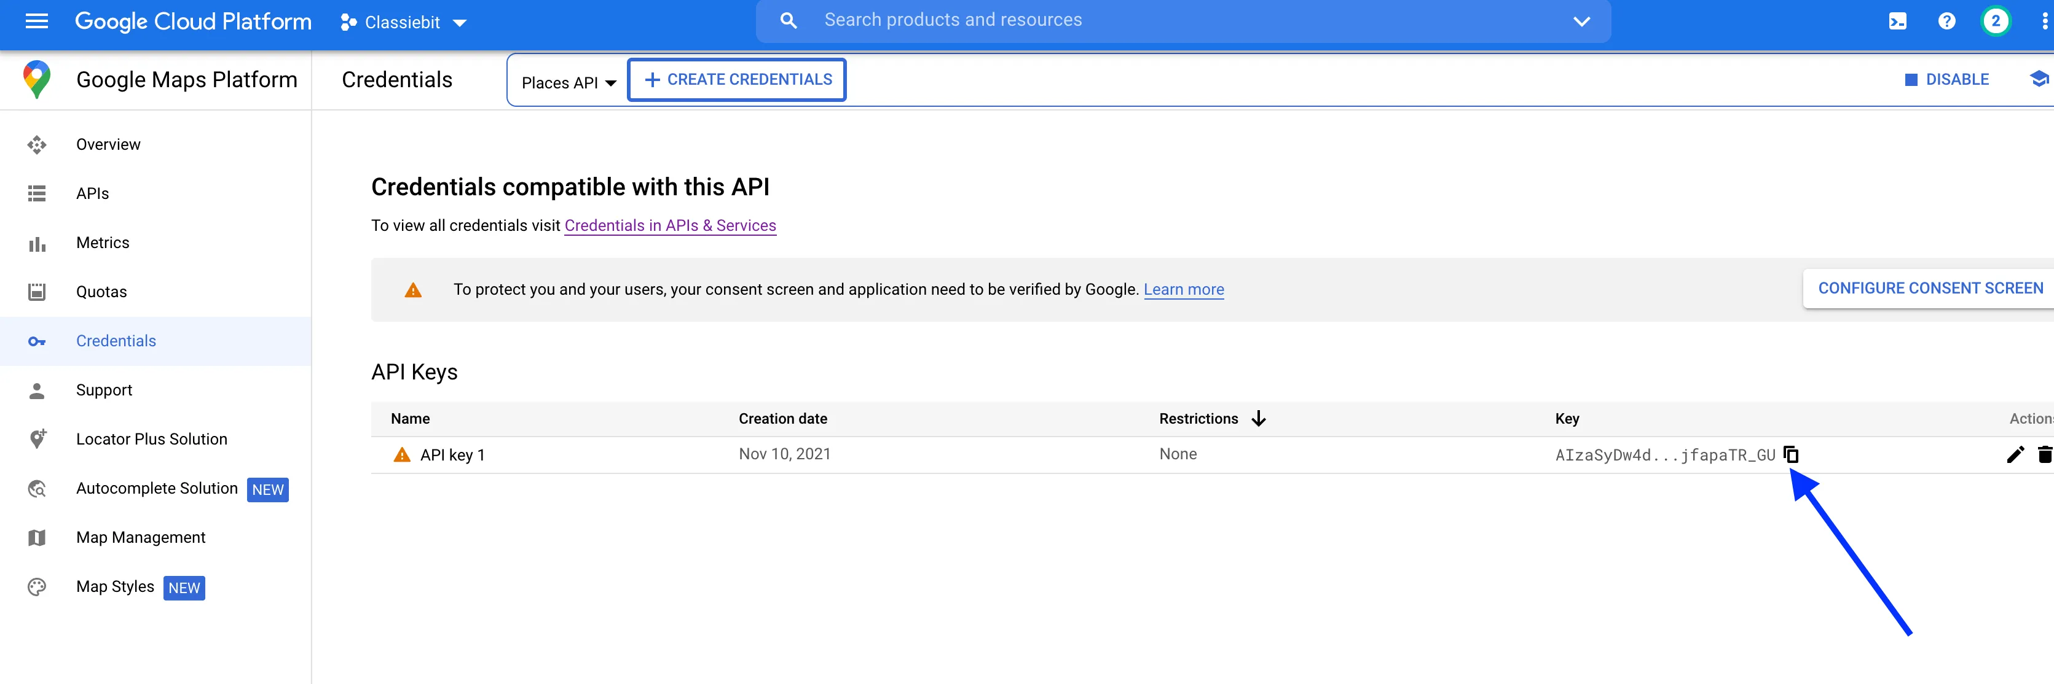This screenshot has width=2054, height=684.
Task: Open the navigation hamburger menu
Action: point(37,21)
